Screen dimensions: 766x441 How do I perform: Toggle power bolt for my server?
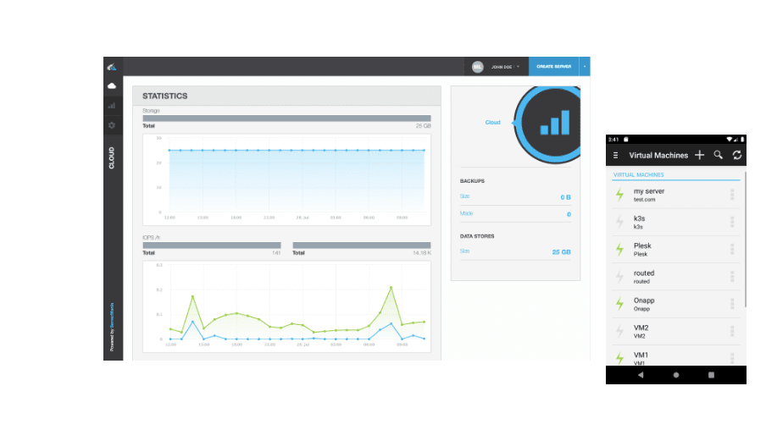click(x=619, y=195)
